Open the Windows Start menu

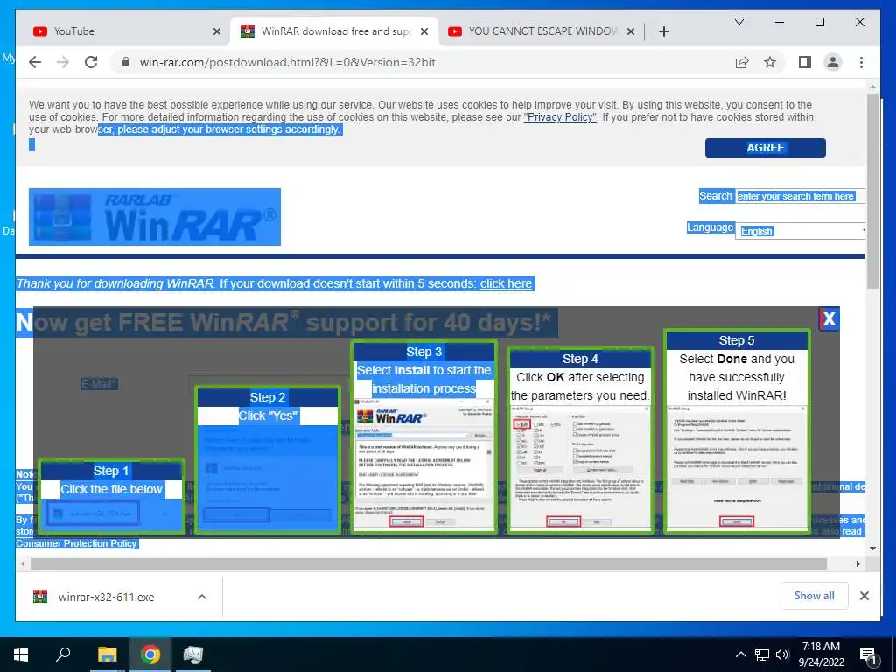point(21,654)
